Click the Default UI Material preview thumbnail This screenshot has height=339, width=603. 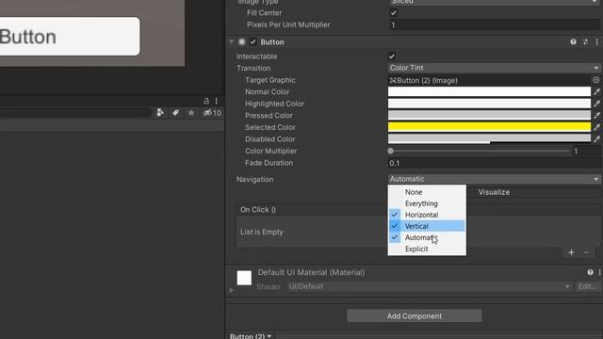coord(244,278)
